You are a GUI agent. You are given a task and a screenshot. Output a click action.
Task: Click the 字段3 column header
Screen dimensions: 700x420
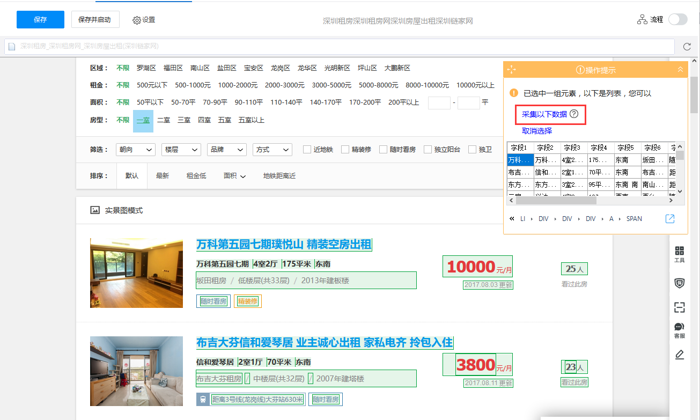coord(573,148)
